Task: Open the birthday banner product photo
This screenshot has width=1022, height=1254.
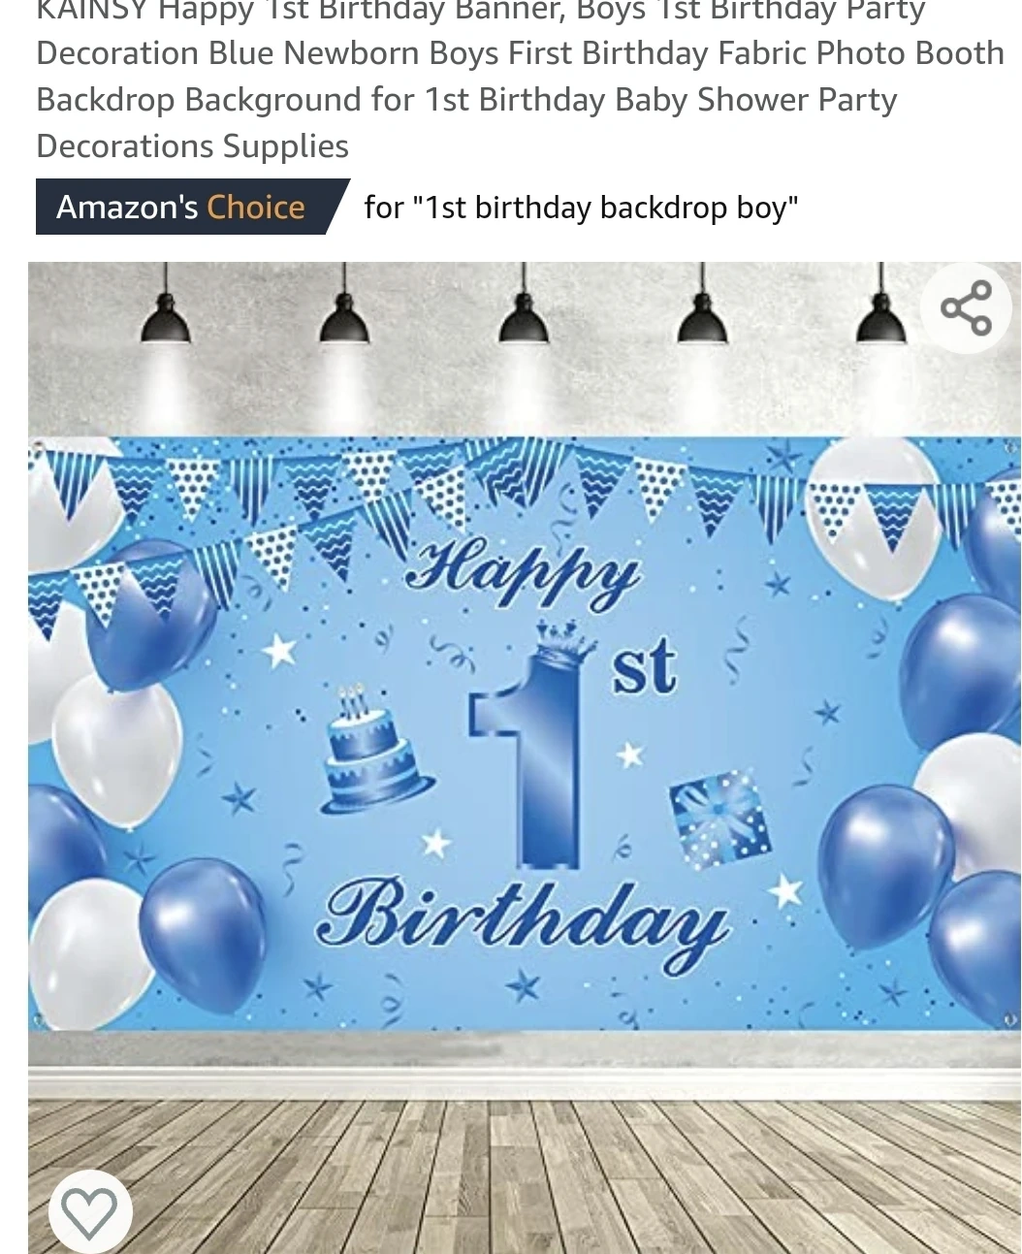Action: click(524, 757)
